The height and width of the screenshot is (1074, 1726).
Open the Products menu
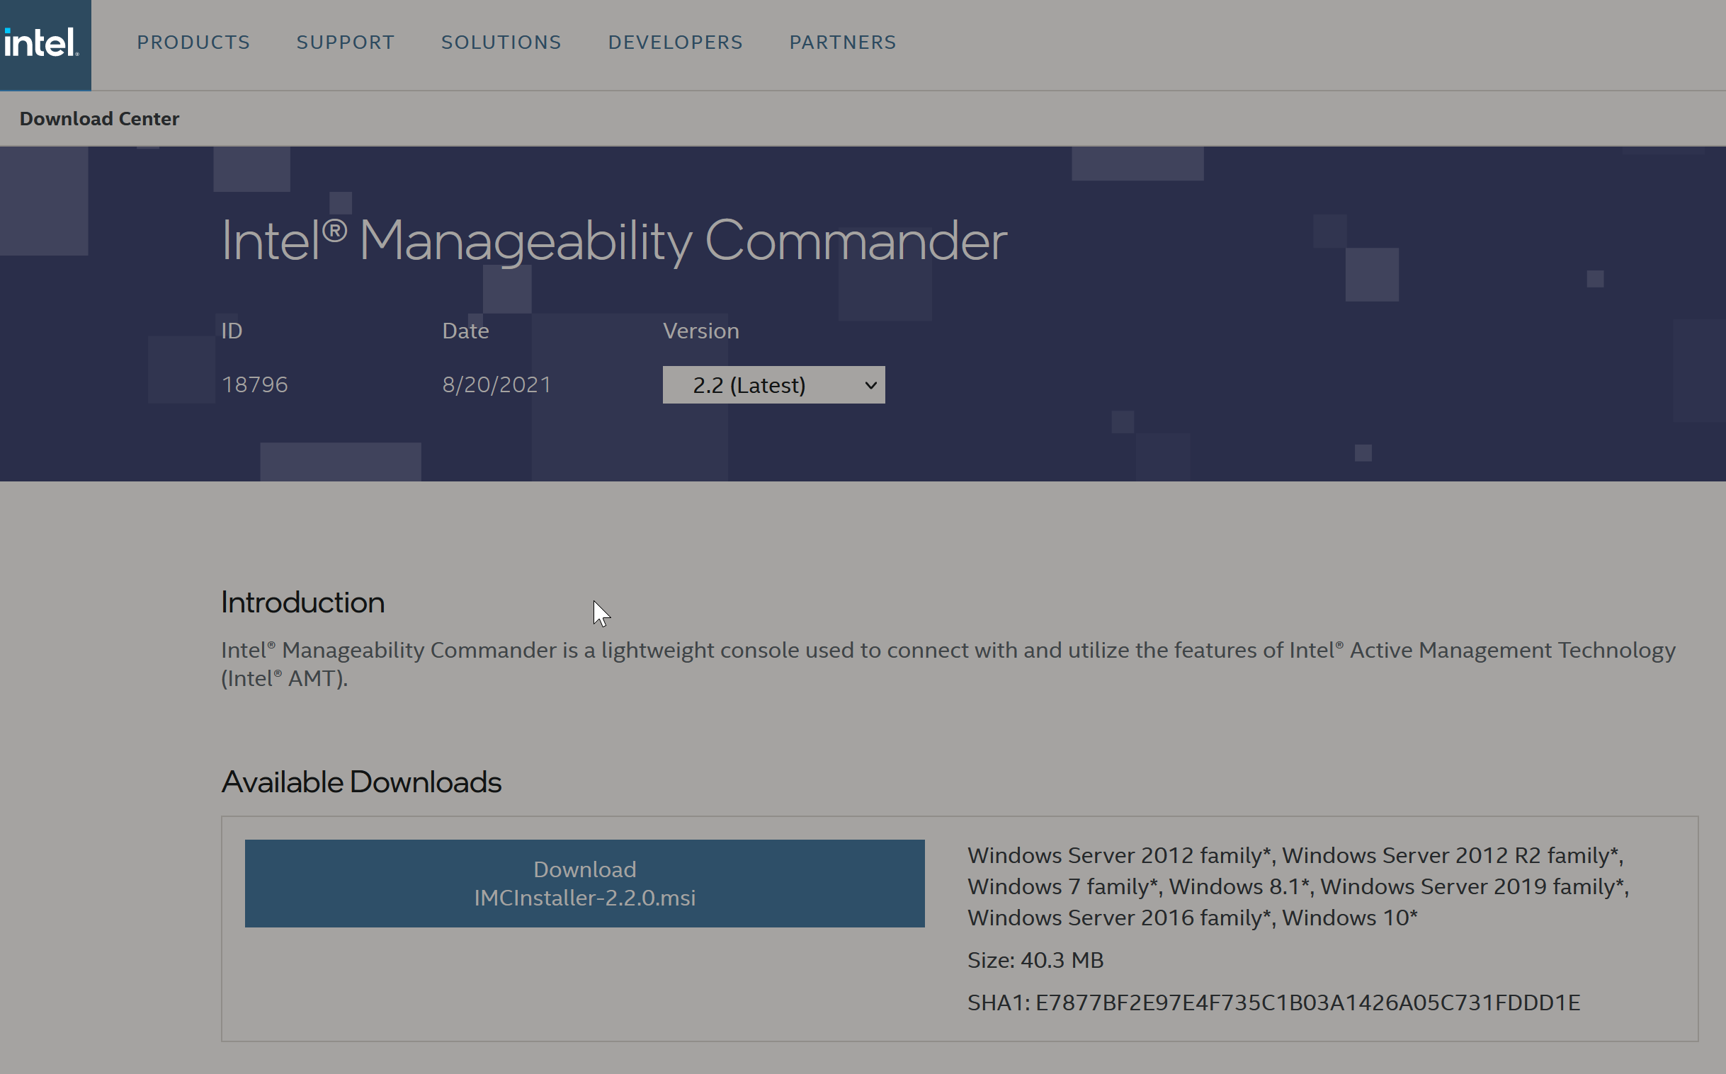click(x=193, y=42)
